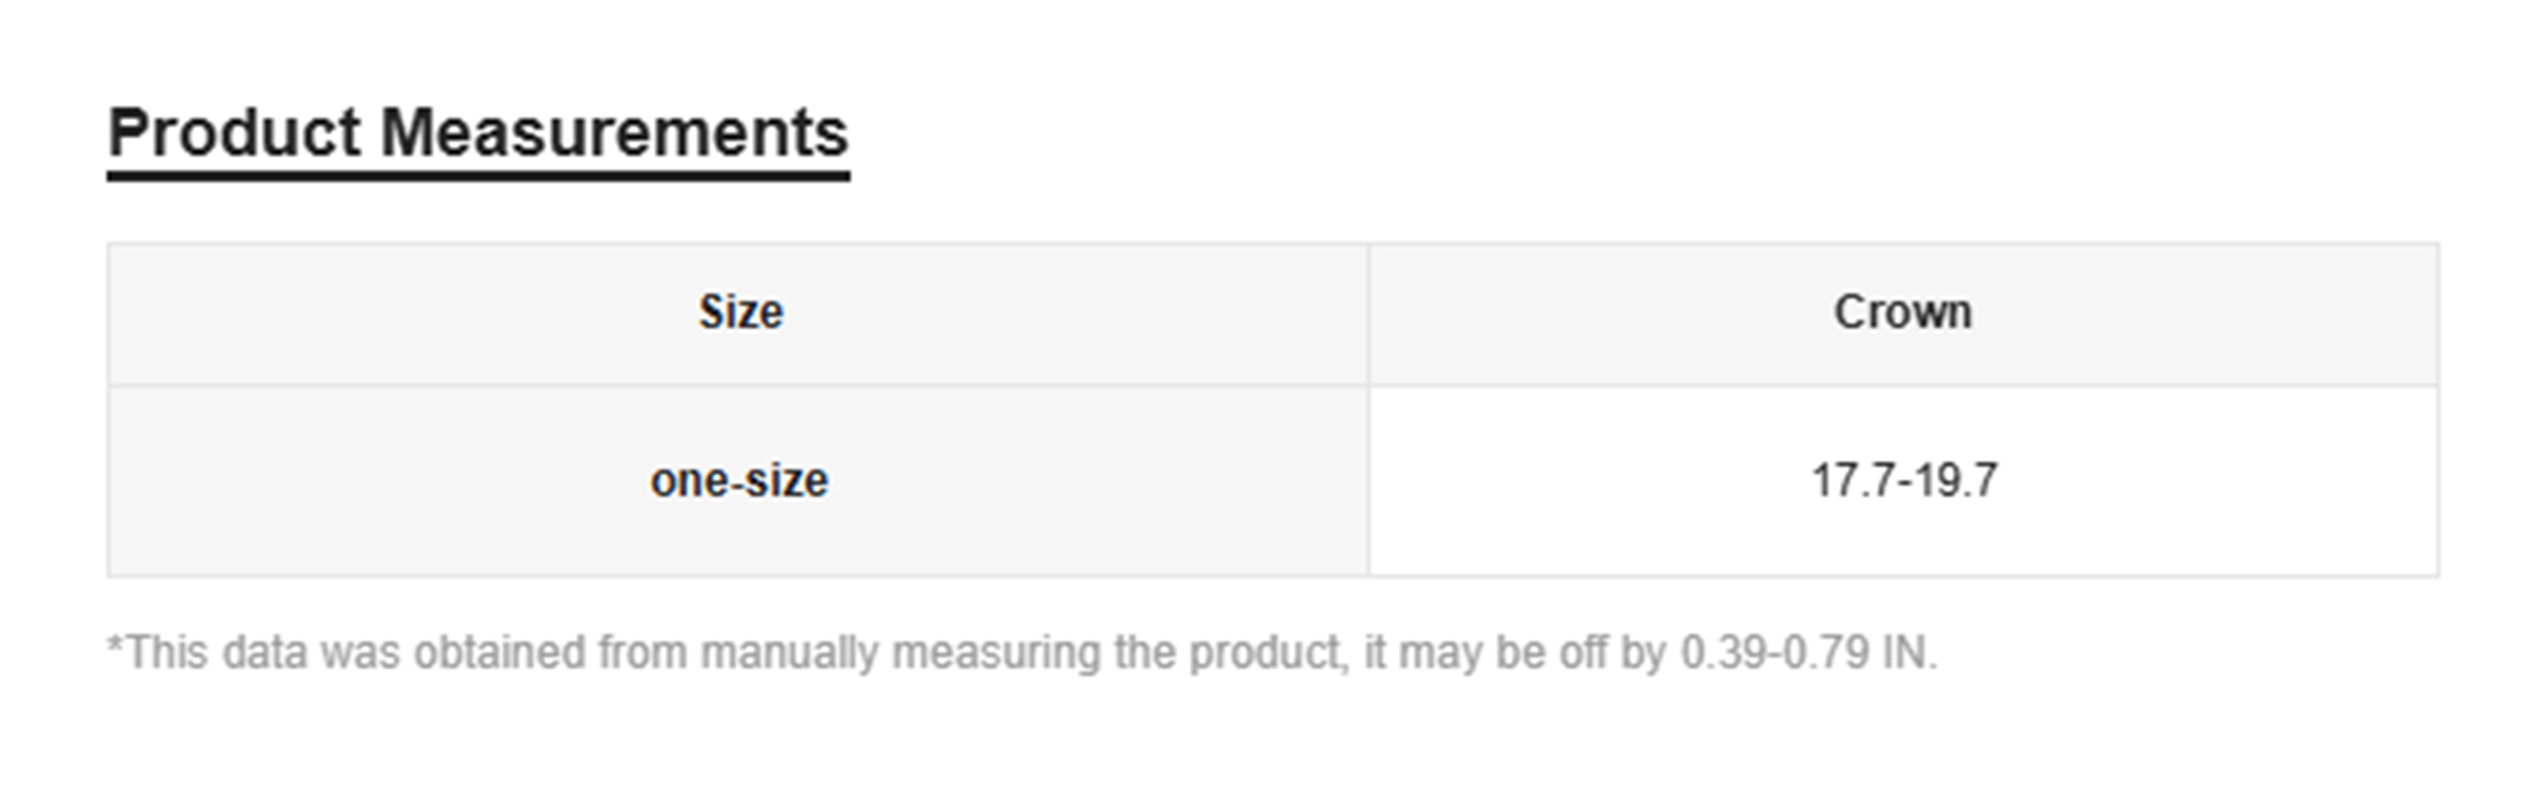2546x793 pixels.
Task: Click the word measuring in the footnote
Action: (996, 653)
